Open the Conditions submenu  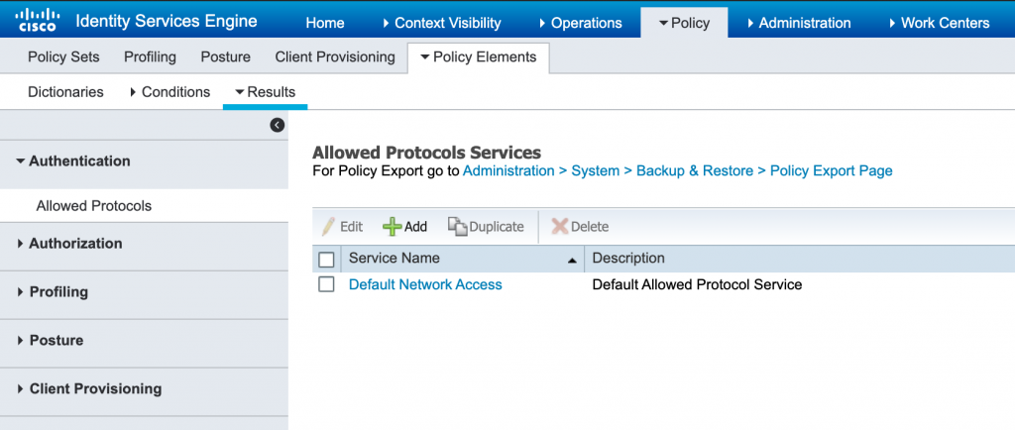coord(169,92)
